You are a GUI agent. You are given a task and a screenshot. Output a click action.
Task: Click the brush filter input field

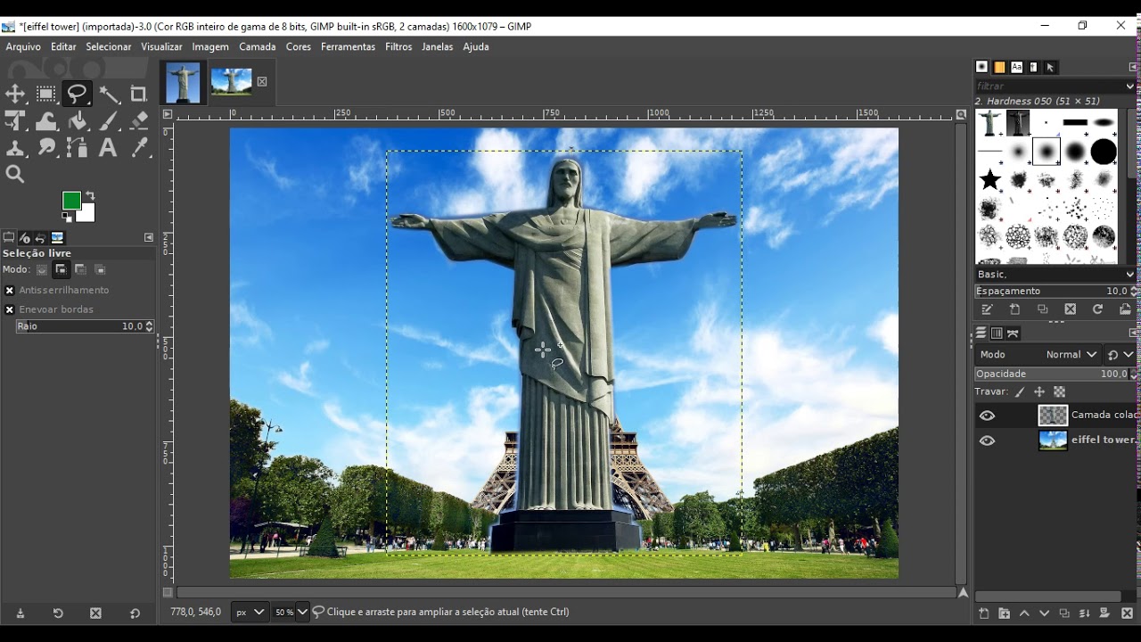click(x=1050, y=86)
